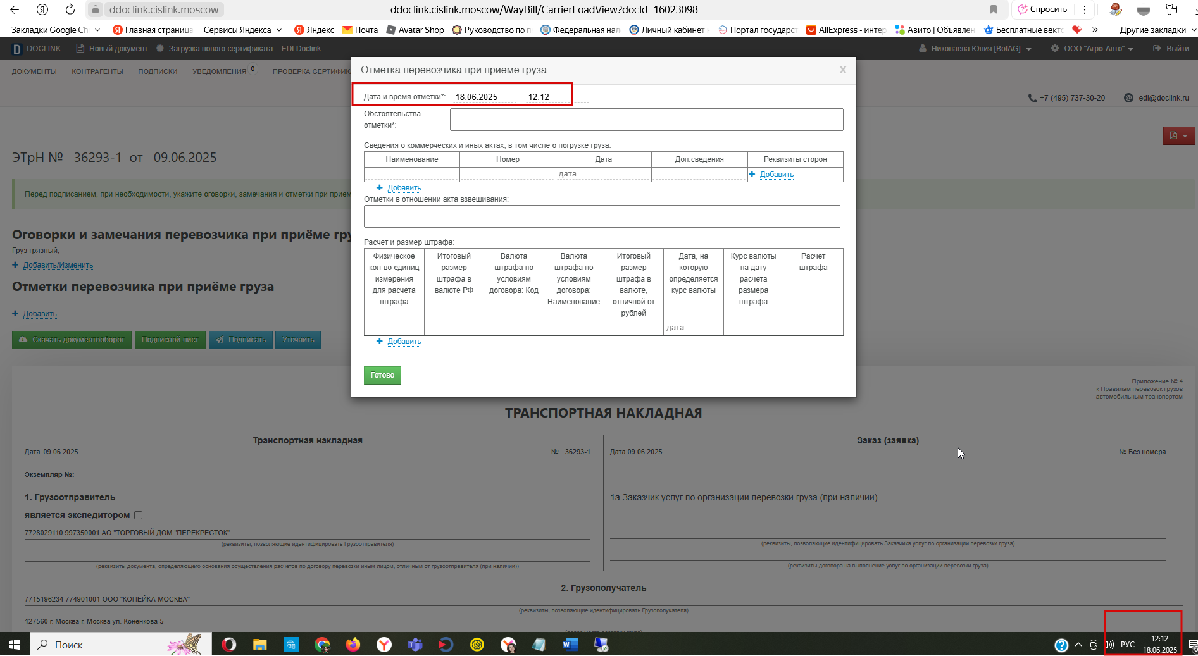Screen dimensions: 1198x656
Task: Click the date field 18.06.2025
Action: (484, 97)
